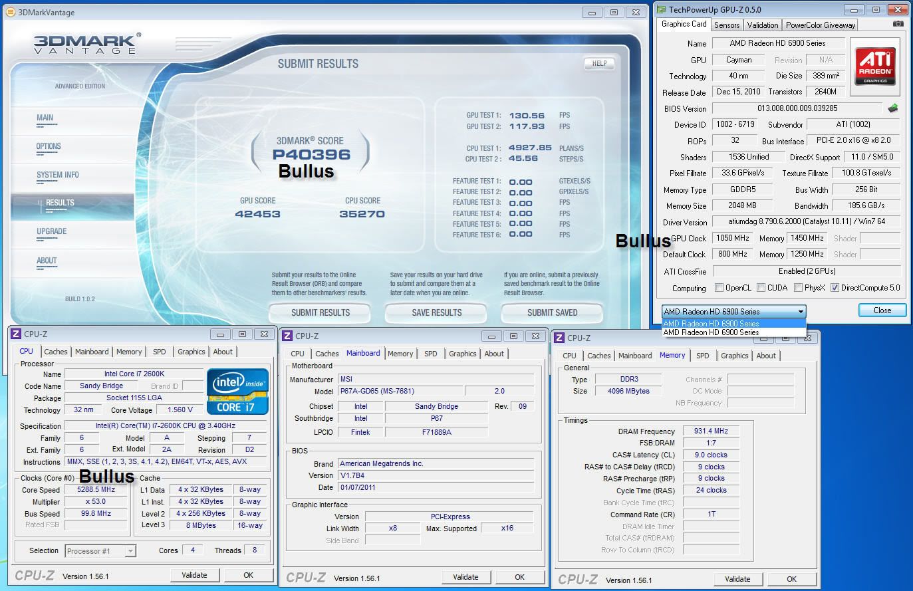Click the 3DMark Vantage logo

[86, 43]
